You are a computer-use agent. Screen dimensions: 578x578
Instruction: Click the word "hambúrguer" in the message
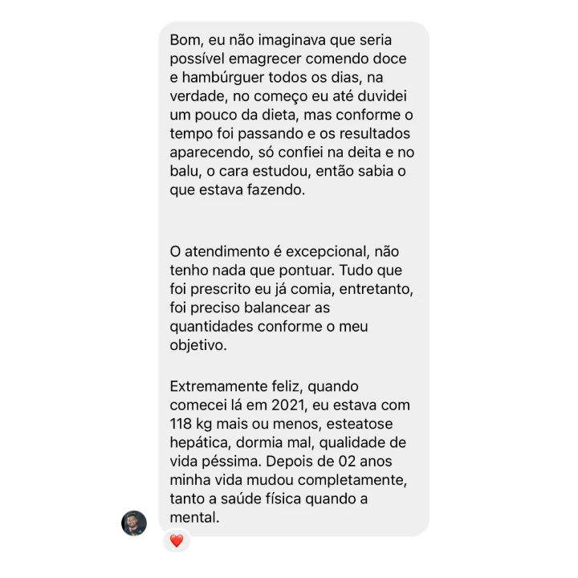click(x=223, y=77)
